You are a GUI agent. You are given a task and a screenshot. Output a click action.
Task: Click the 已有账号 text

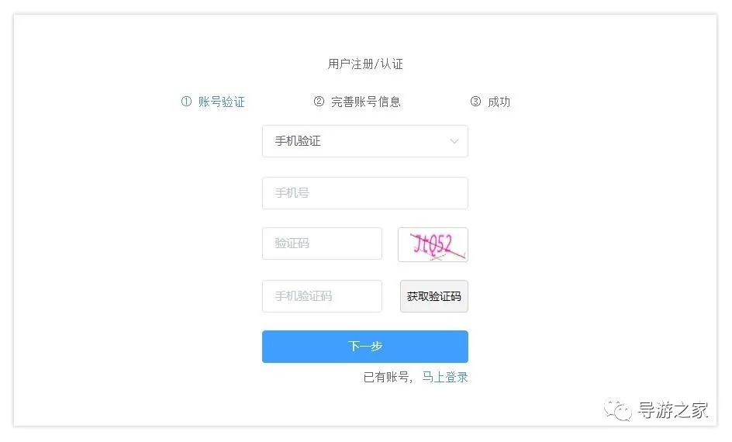click(x=387, y=378)
